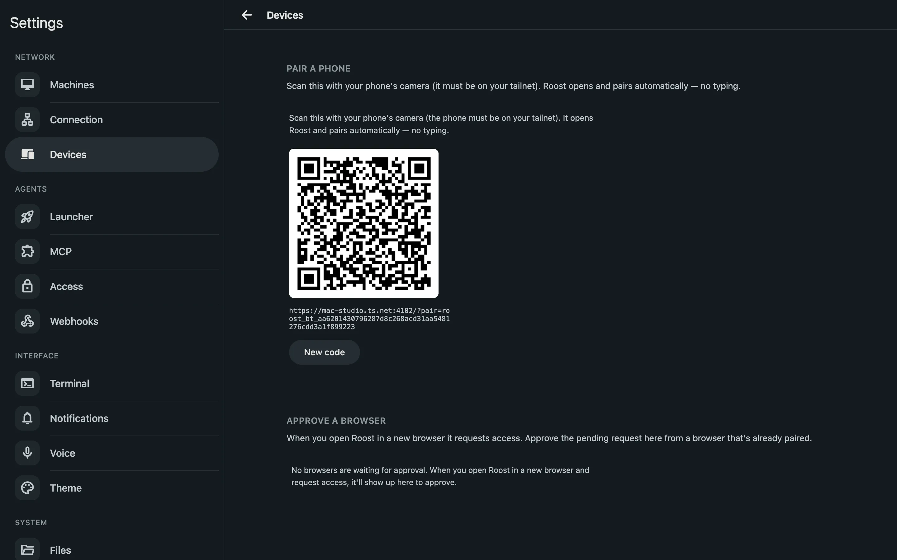This screenshot has width=897, height=560.
Task: Click the Theme palette icon
Action: click(x=27, y=488)
